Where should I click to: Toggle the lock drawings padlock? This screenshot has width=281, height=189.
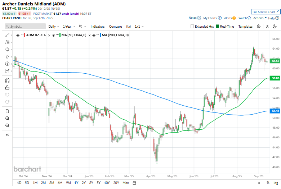pos(7,87)
